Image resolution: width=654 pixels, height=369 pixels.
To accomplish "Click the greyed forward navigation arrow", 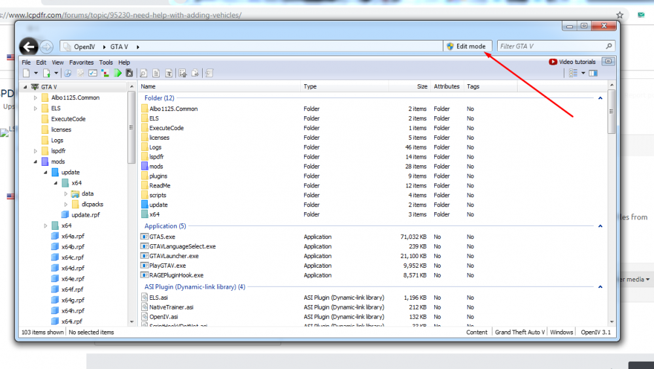I will pos(46,46).
